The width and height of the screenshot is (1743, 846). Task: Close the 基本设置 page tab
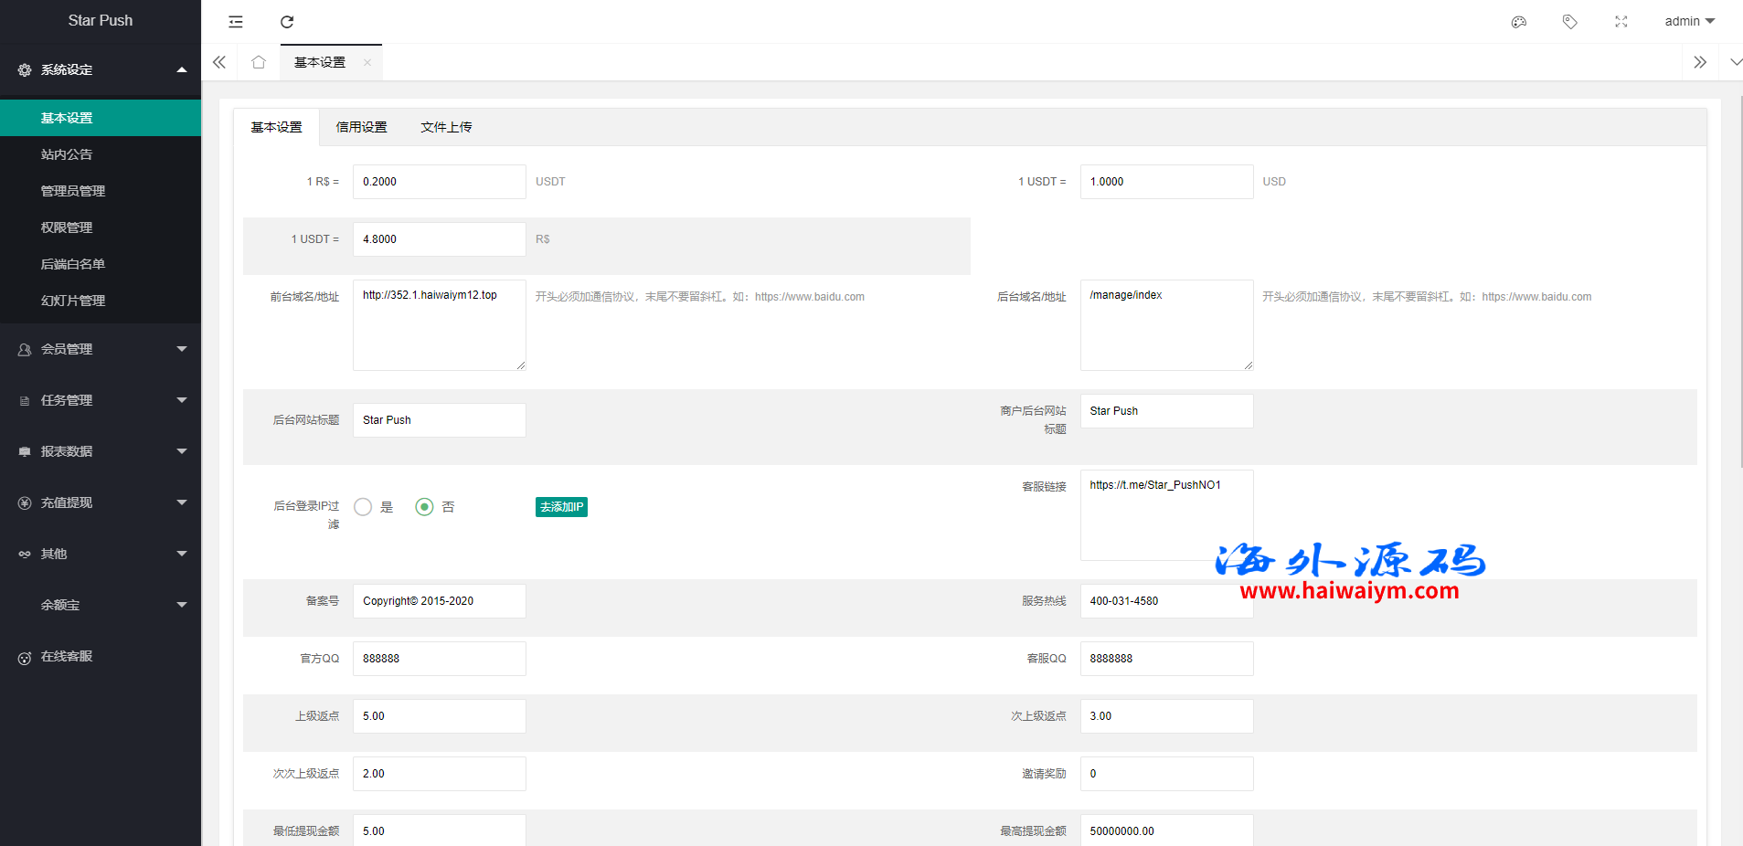click(x=367, y=63)
